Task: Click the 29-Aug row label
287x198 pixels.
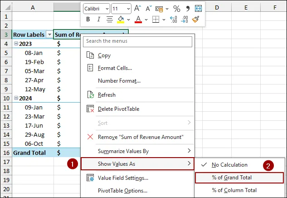Action: [34, 135]
